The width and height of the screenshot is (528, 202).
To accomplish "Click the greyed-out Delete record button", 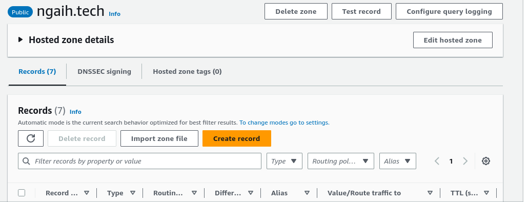I will click(x=82, y=138).
